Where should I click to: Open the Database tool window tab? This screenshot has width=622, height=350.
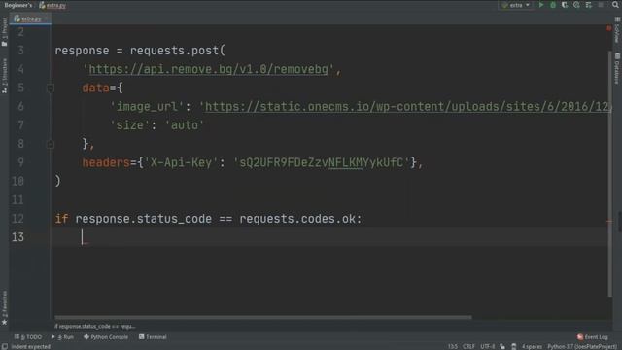pos(617,69)
